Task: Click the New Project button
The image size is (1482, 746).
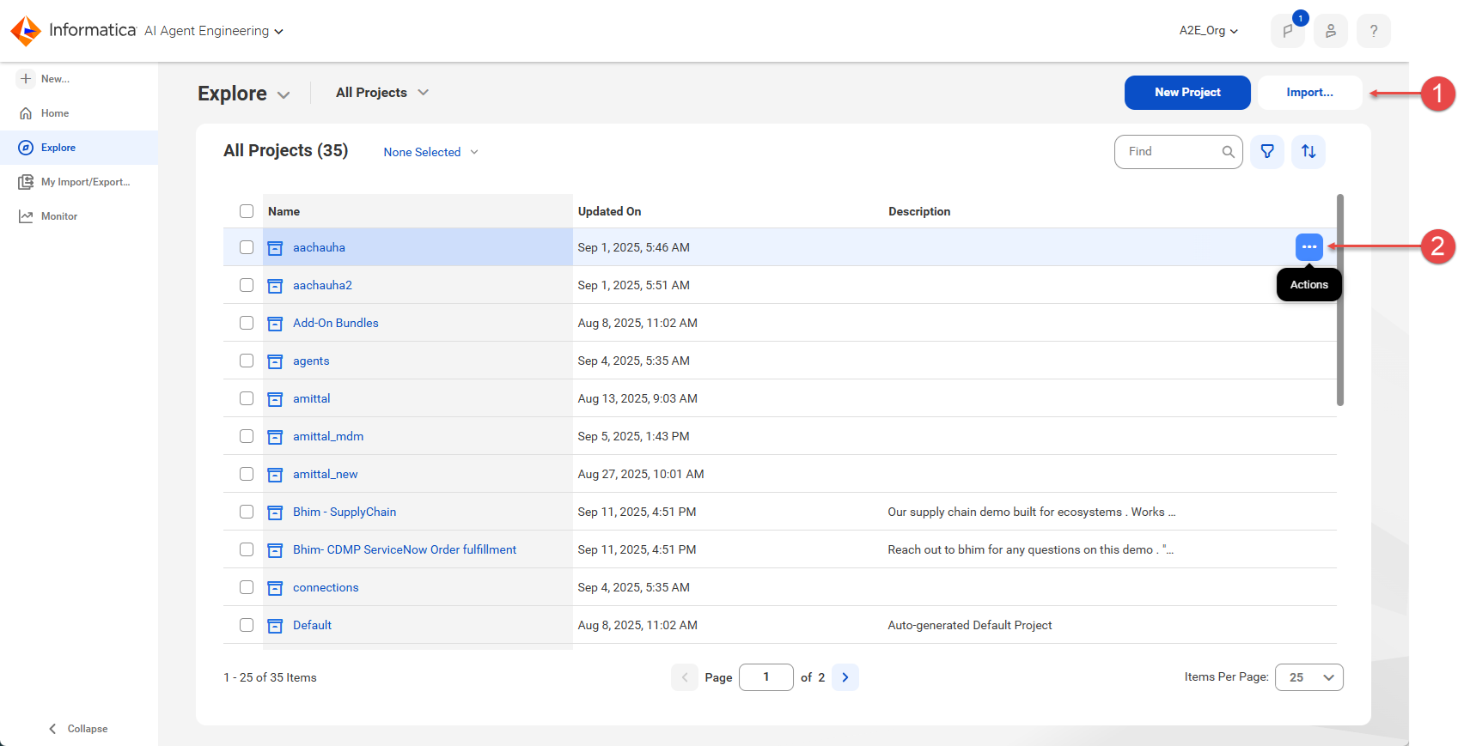Action: [1187, 93]
